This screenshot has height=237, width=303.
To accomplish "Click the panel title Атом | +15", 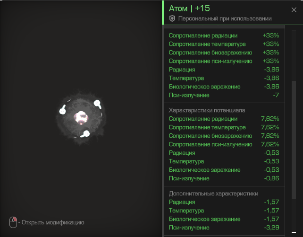I will (189, 9).
